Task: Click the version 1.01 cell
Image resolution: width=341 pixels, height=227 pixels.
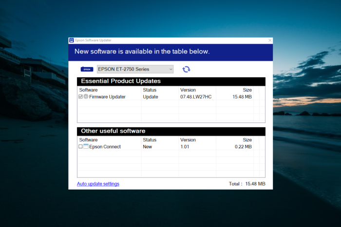Action: pos(185,147)
